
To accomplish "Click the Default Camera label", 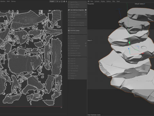I will tap(140, 4).
